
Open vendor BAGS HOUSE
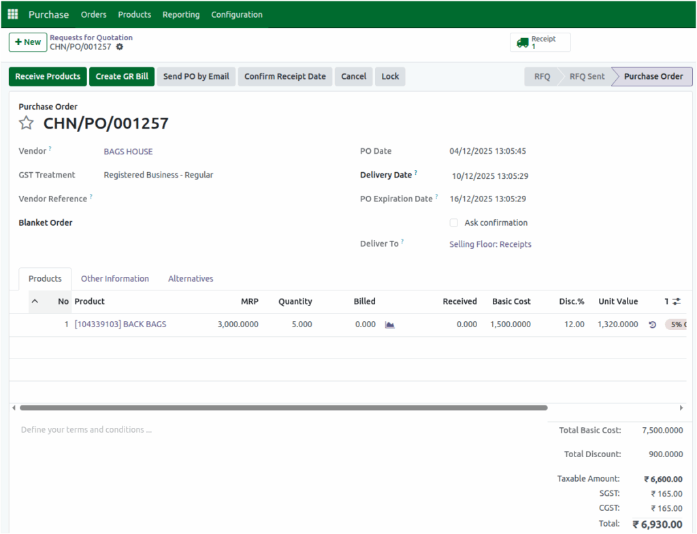pyautogui.click(x=128, y=151)
